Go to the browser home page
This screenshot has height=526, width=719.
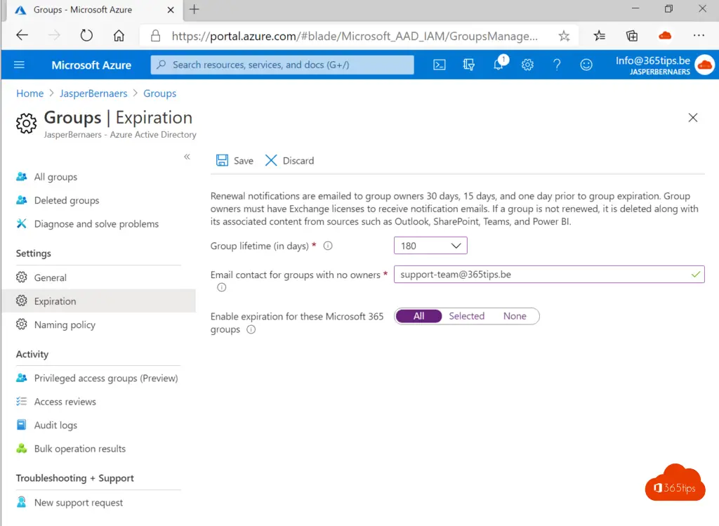119,35
